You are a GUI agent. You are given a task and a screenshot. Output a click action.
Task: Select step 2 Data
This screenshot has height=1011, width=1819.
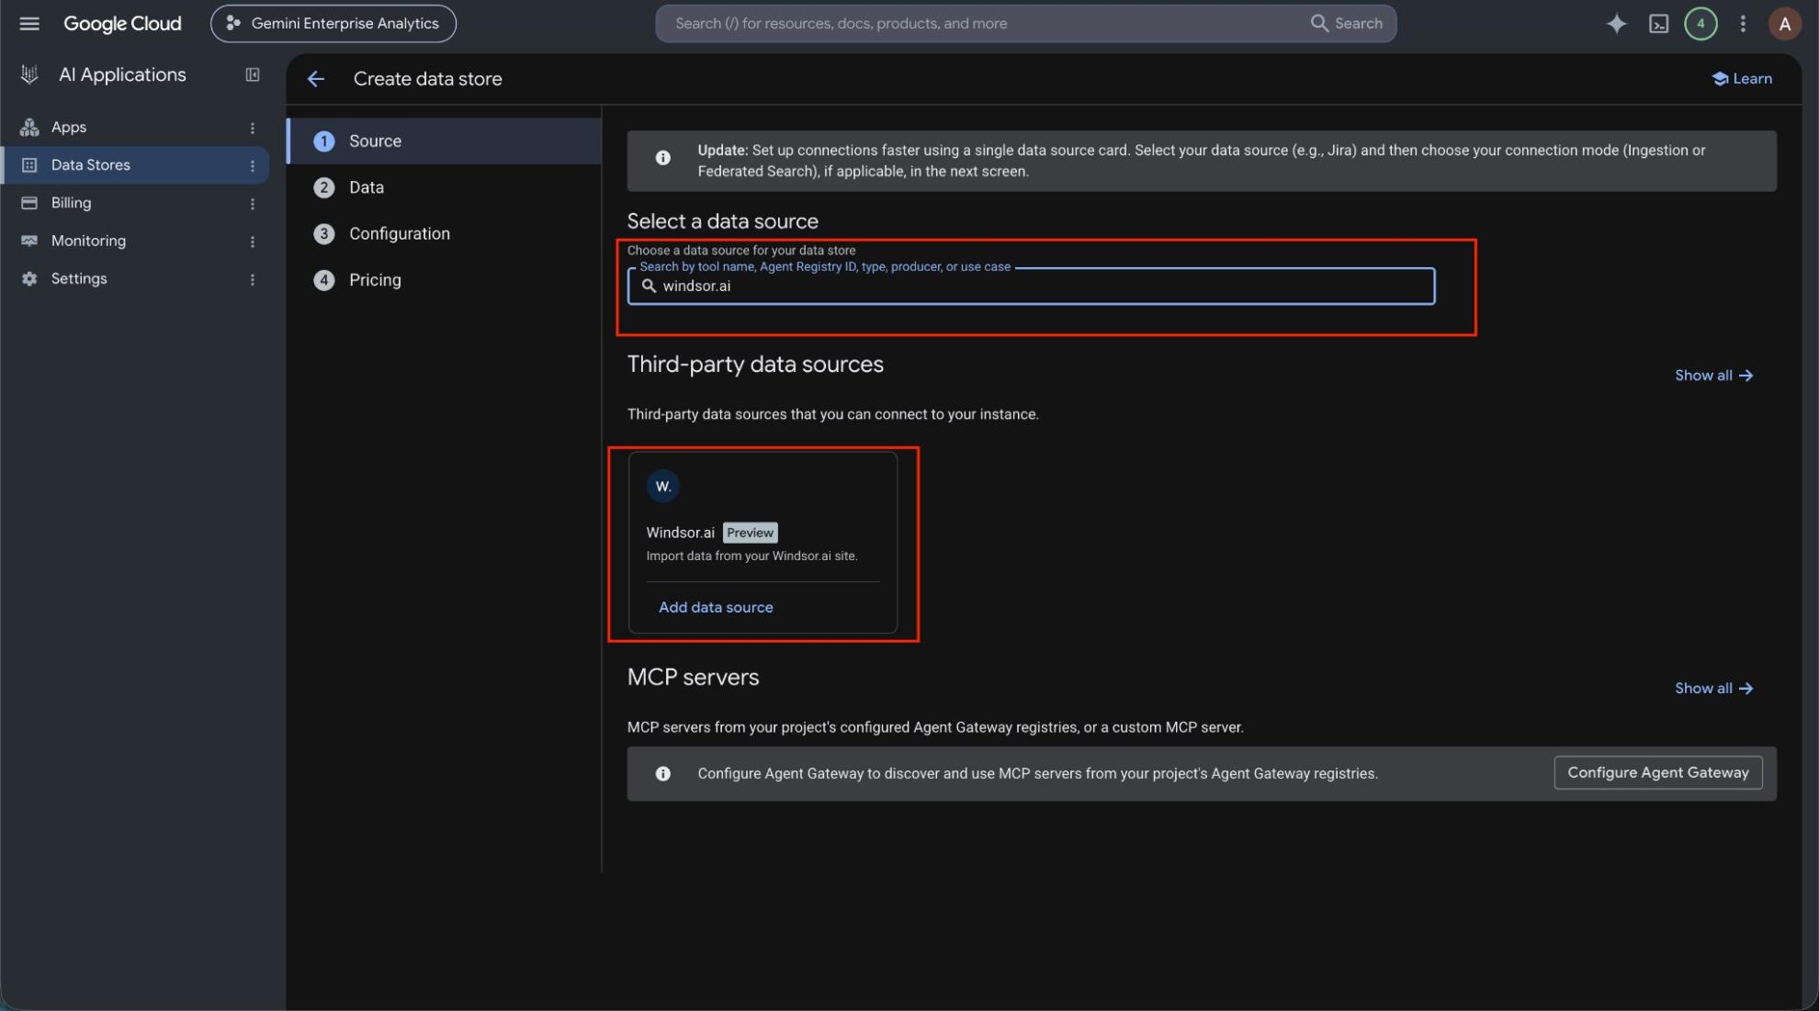coord(445,187)
